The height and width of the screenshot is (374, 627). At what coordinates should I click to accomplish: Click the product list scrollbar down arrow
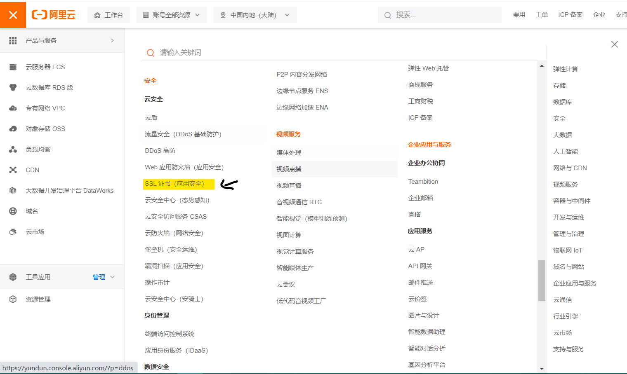coord(542,369)
